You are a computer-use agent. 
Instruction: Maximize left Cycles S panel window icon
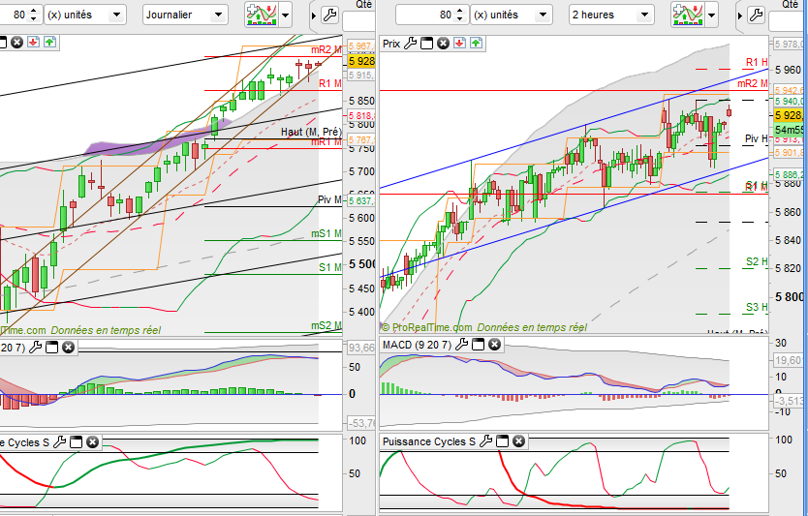tap(77, 441)
